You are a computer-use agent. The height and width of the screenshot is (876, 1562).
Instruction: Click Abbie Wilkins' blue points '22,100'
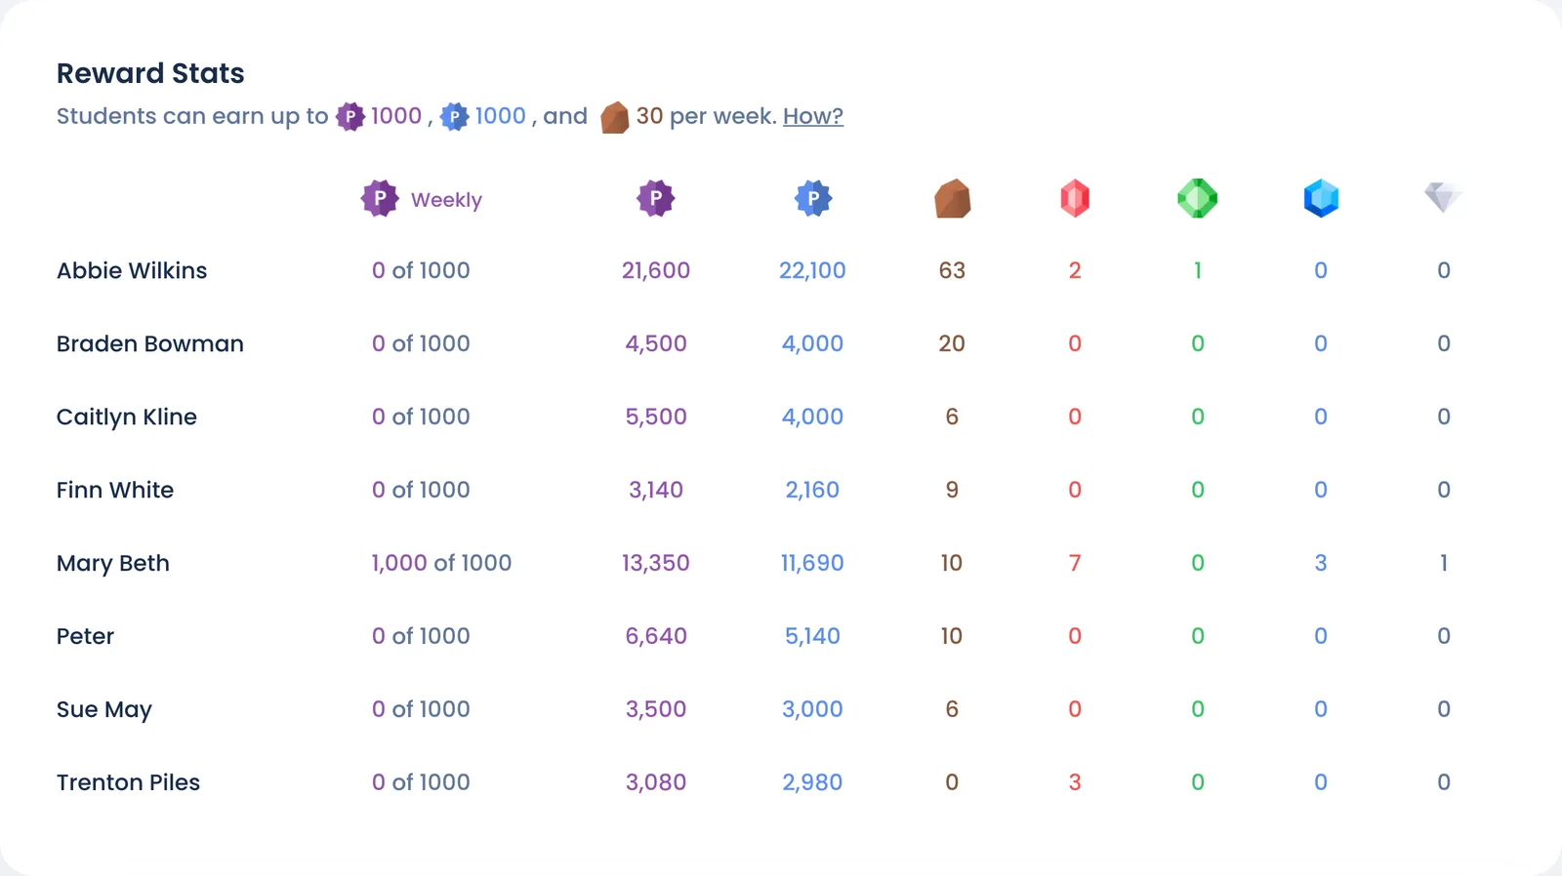812,270
